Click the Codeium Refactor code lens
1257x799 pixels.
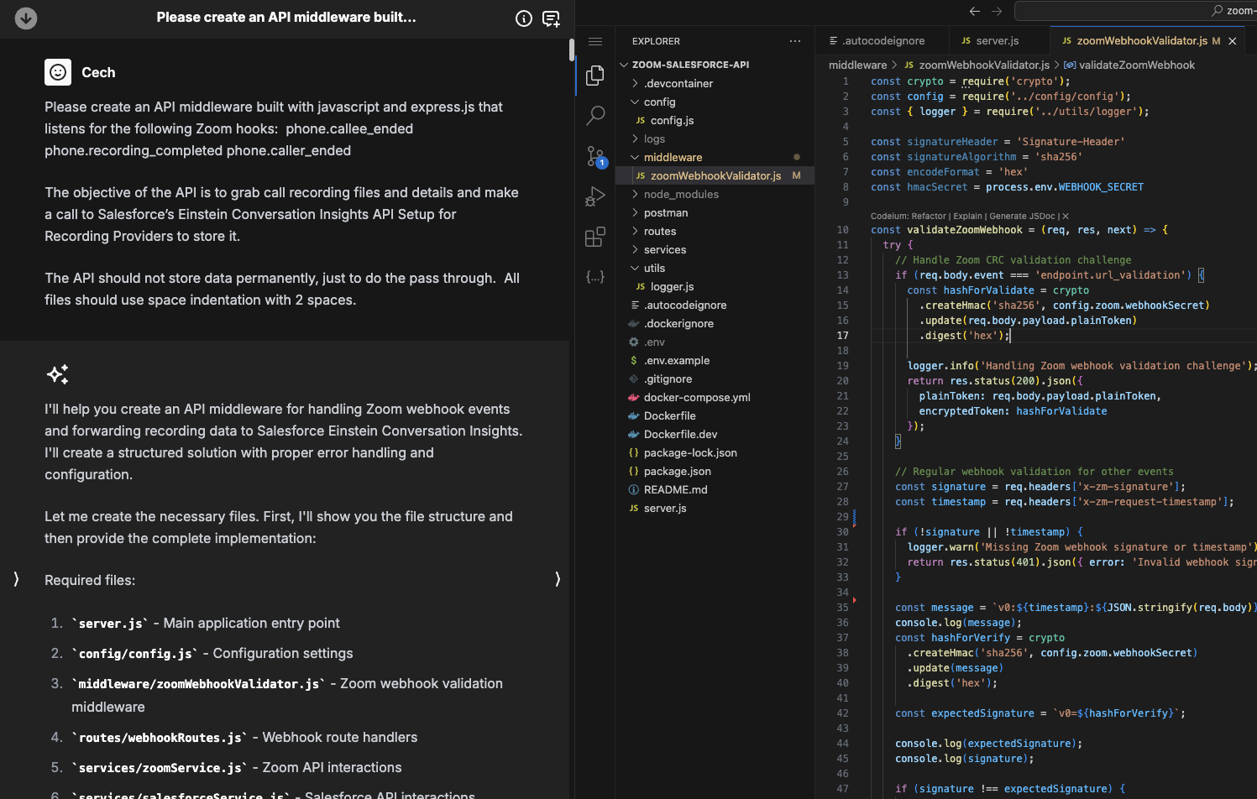[x=930, y=217]
